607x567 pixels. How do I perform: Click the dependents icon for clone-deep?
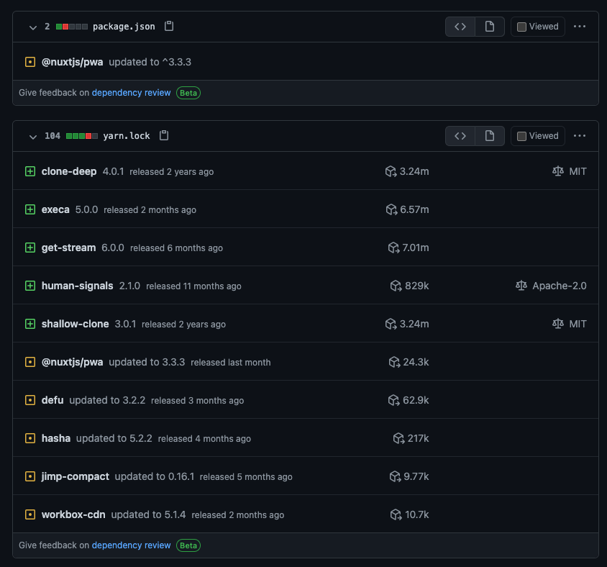click(x=391, y=171)
